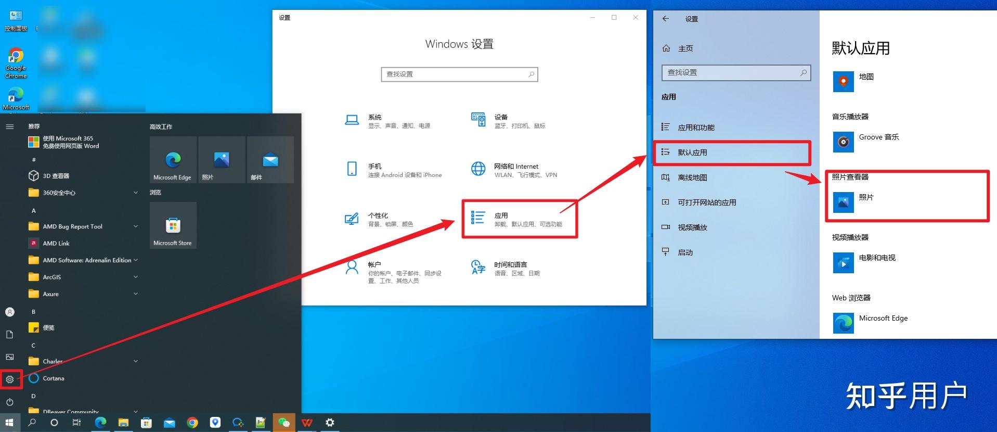Click the taskbar search magnifier

32,423
